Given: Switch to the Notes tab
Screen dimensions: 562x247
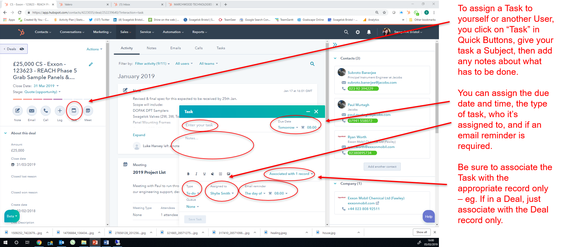Looking at the screenshot, I should click(x=152, y=48).
